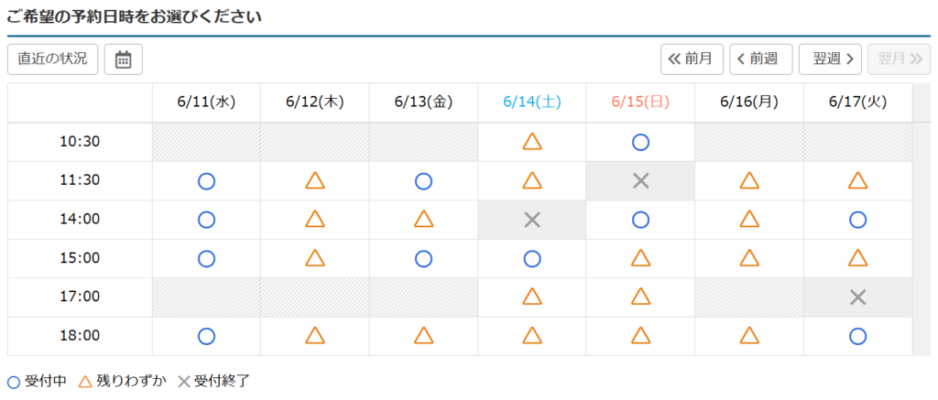This screenshot has width=938, height=400.
Task: Select the circle slot on 6/17 at 14:00
Action: pos(857,220)
